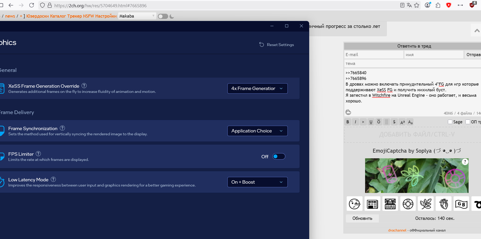
Task: Open the uBlock Origin extension icon
Action: click(472, 5)
